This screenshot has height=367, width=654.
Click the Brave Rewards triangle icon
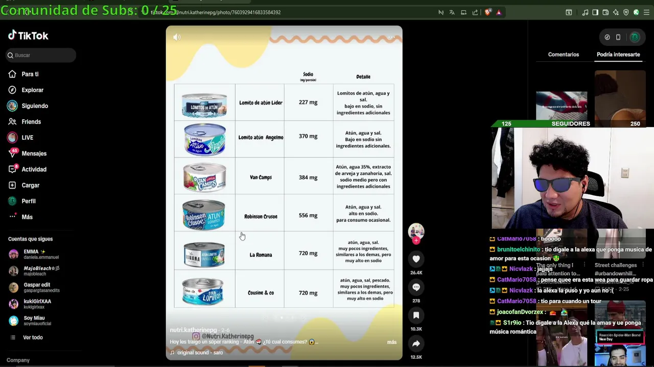[x=499, y=12]
